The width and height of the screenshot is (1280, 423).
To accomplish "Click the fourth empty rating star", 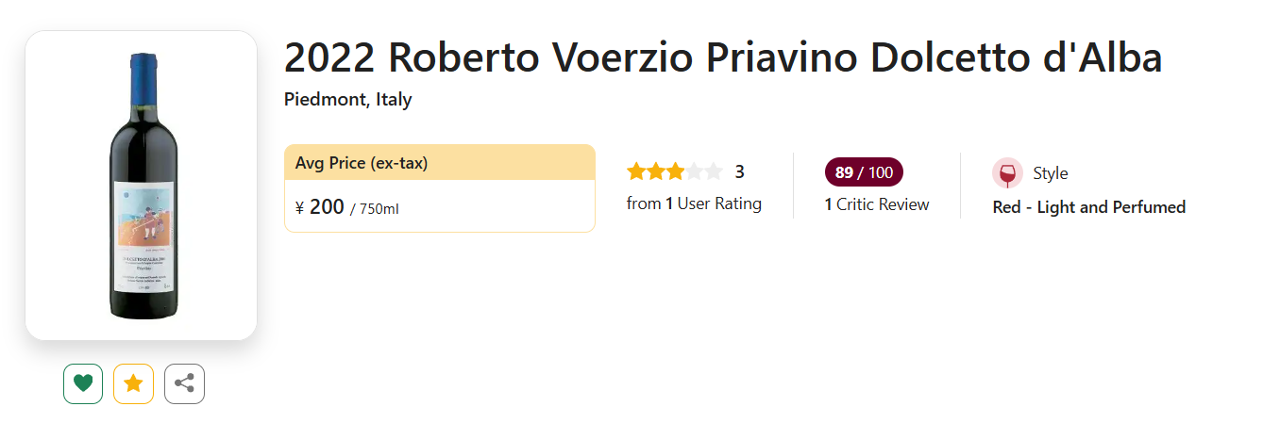I will click(694, 171).
